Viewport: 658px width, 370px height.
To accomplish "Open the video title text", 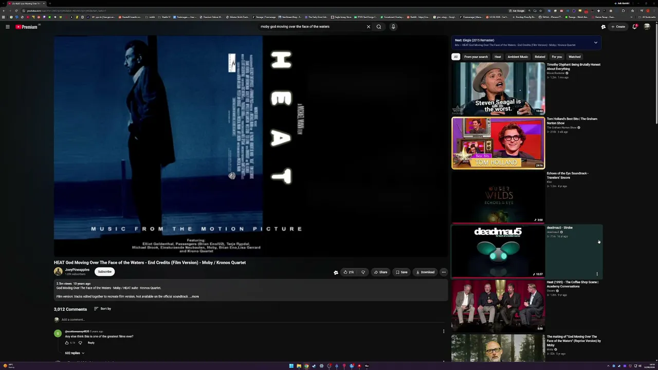I will click(150, 263).
